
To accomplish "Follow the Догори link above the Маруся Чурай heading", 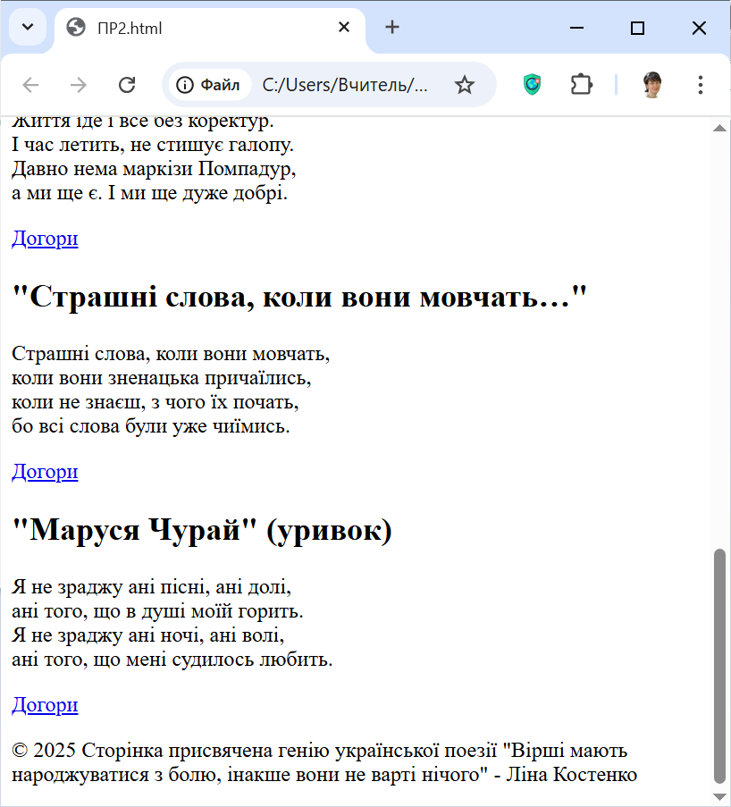I will [x=45, y=472].
